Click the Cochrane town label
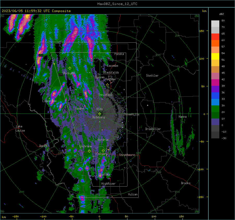The width and height of the screenshot is (235, 220). pyautogui.click(x=85, y=146)
